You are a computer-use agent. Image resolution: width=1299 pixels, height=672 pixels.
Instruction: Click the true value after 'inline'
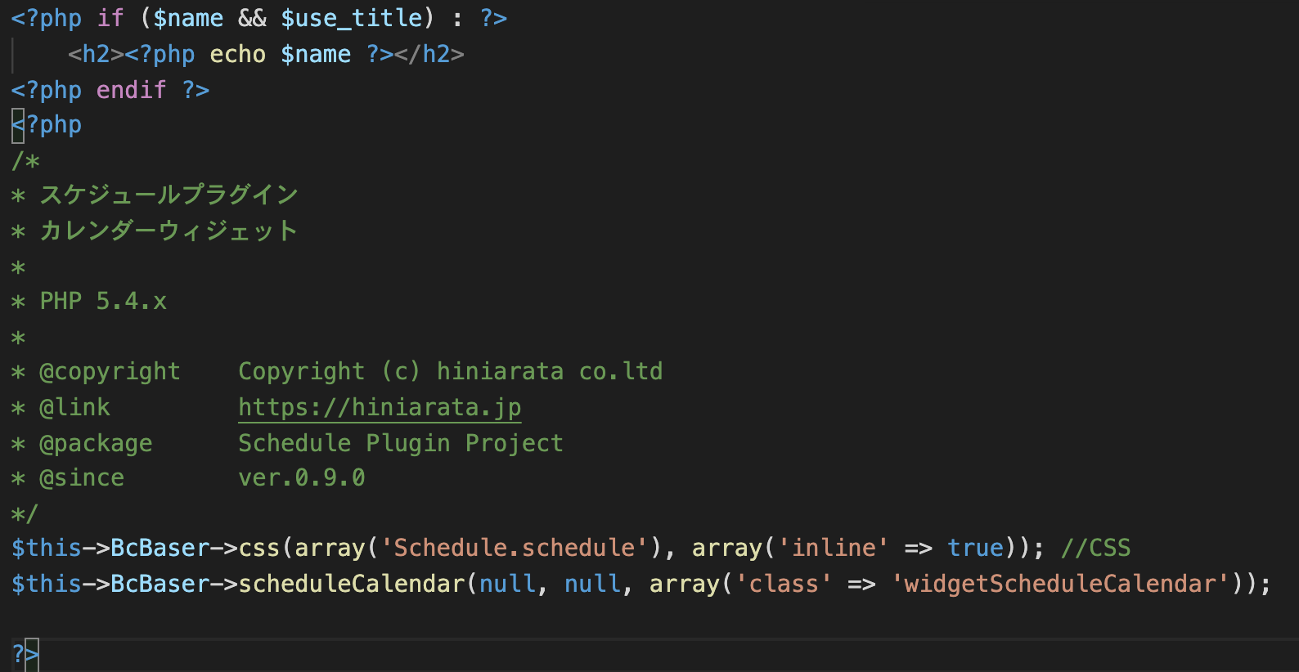tap(976, 548)
